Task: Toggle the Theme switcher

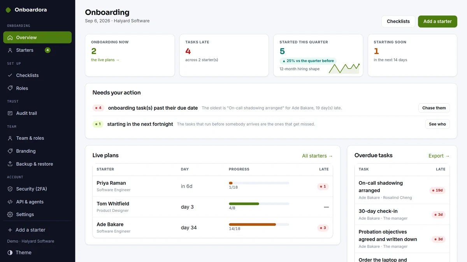Action: pos(37,252)
